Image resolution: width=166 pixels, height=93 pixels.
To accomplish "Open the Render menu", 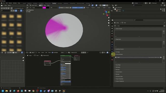I will pos(10,3).
